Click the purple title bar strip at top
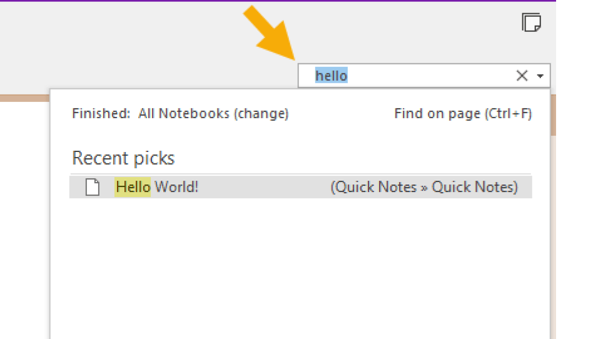 point(278,1)
